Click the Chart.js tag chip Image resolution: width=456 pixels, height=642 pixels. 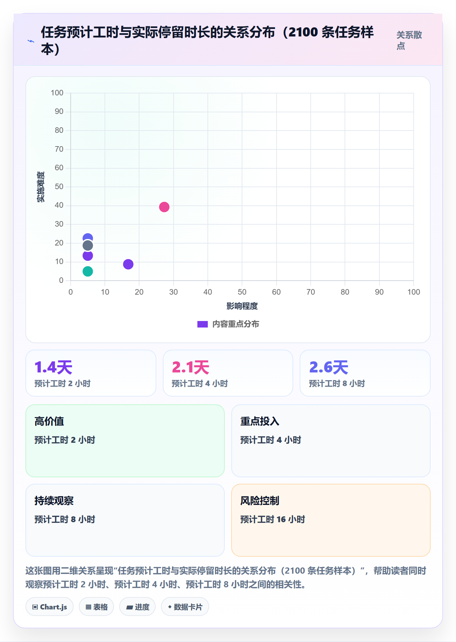50,607
